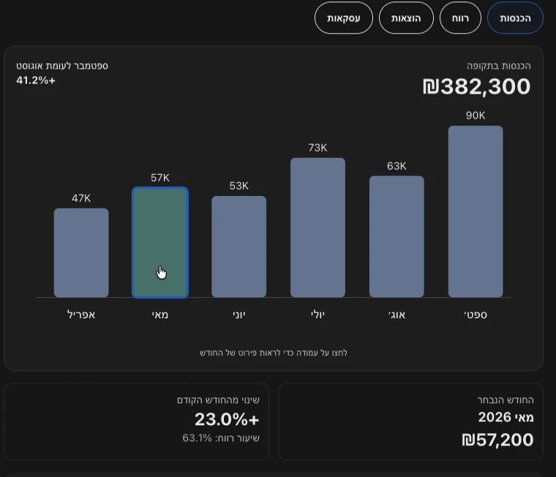Click the 47K value label
The width and height of the screenshot is (556, 477).
pyautogui.click(x=81, y=198)
